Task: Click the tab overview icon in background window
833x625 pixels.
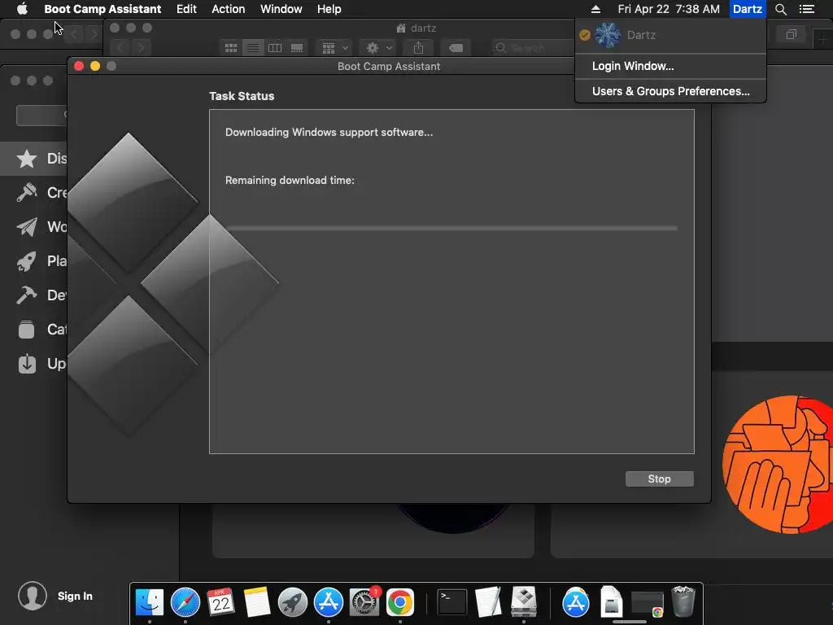Action: click(791, 34)
